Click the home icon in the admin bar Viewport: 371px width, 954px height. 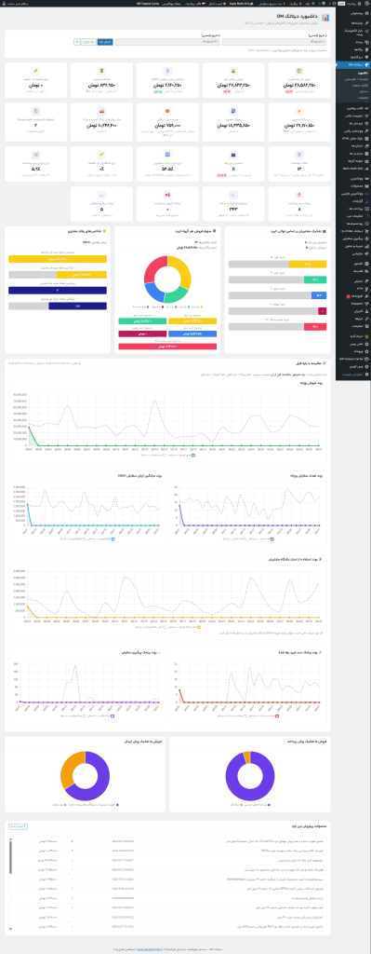[360, 4]
